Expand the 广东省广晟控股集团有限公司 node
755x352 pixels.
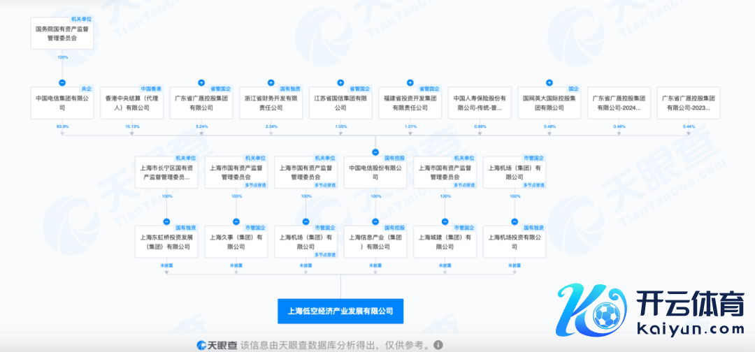pos(201,82)
